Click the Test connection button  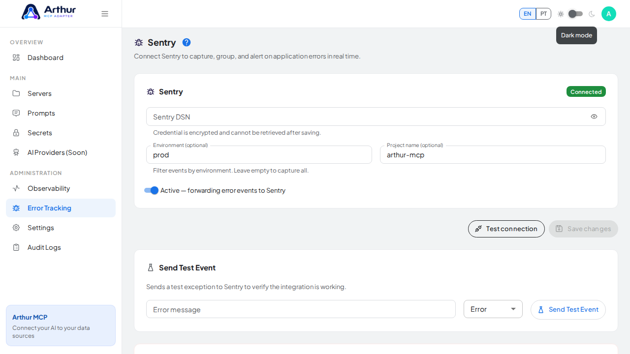506,229
